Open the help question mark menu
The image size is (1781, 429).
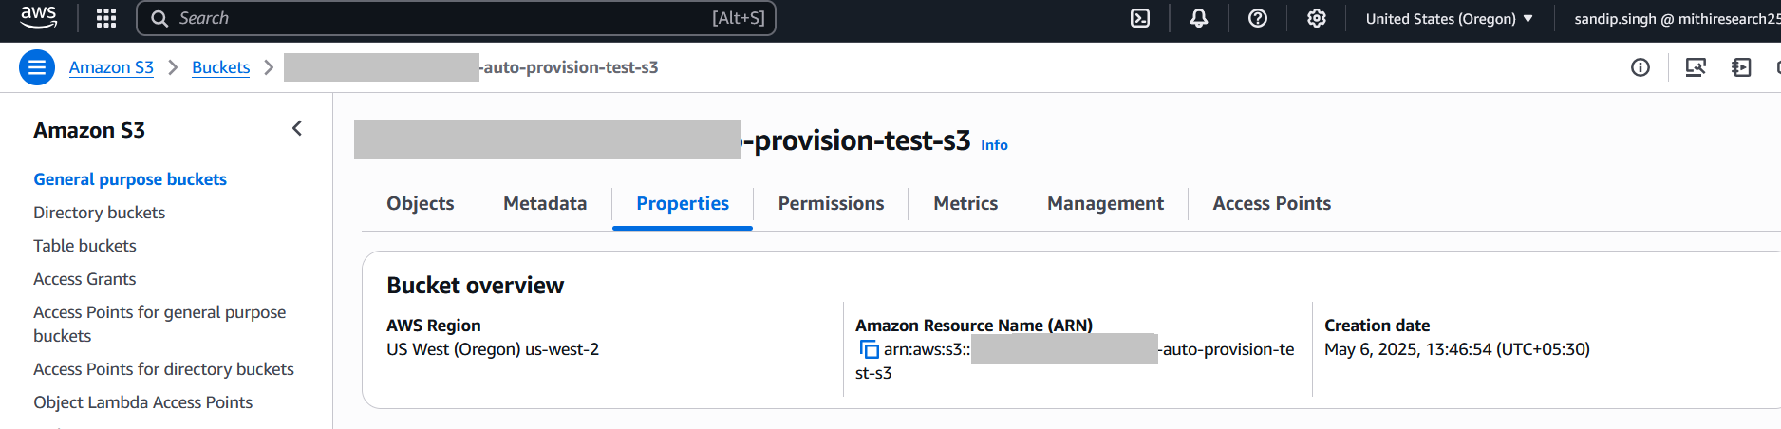point(1258,18)
